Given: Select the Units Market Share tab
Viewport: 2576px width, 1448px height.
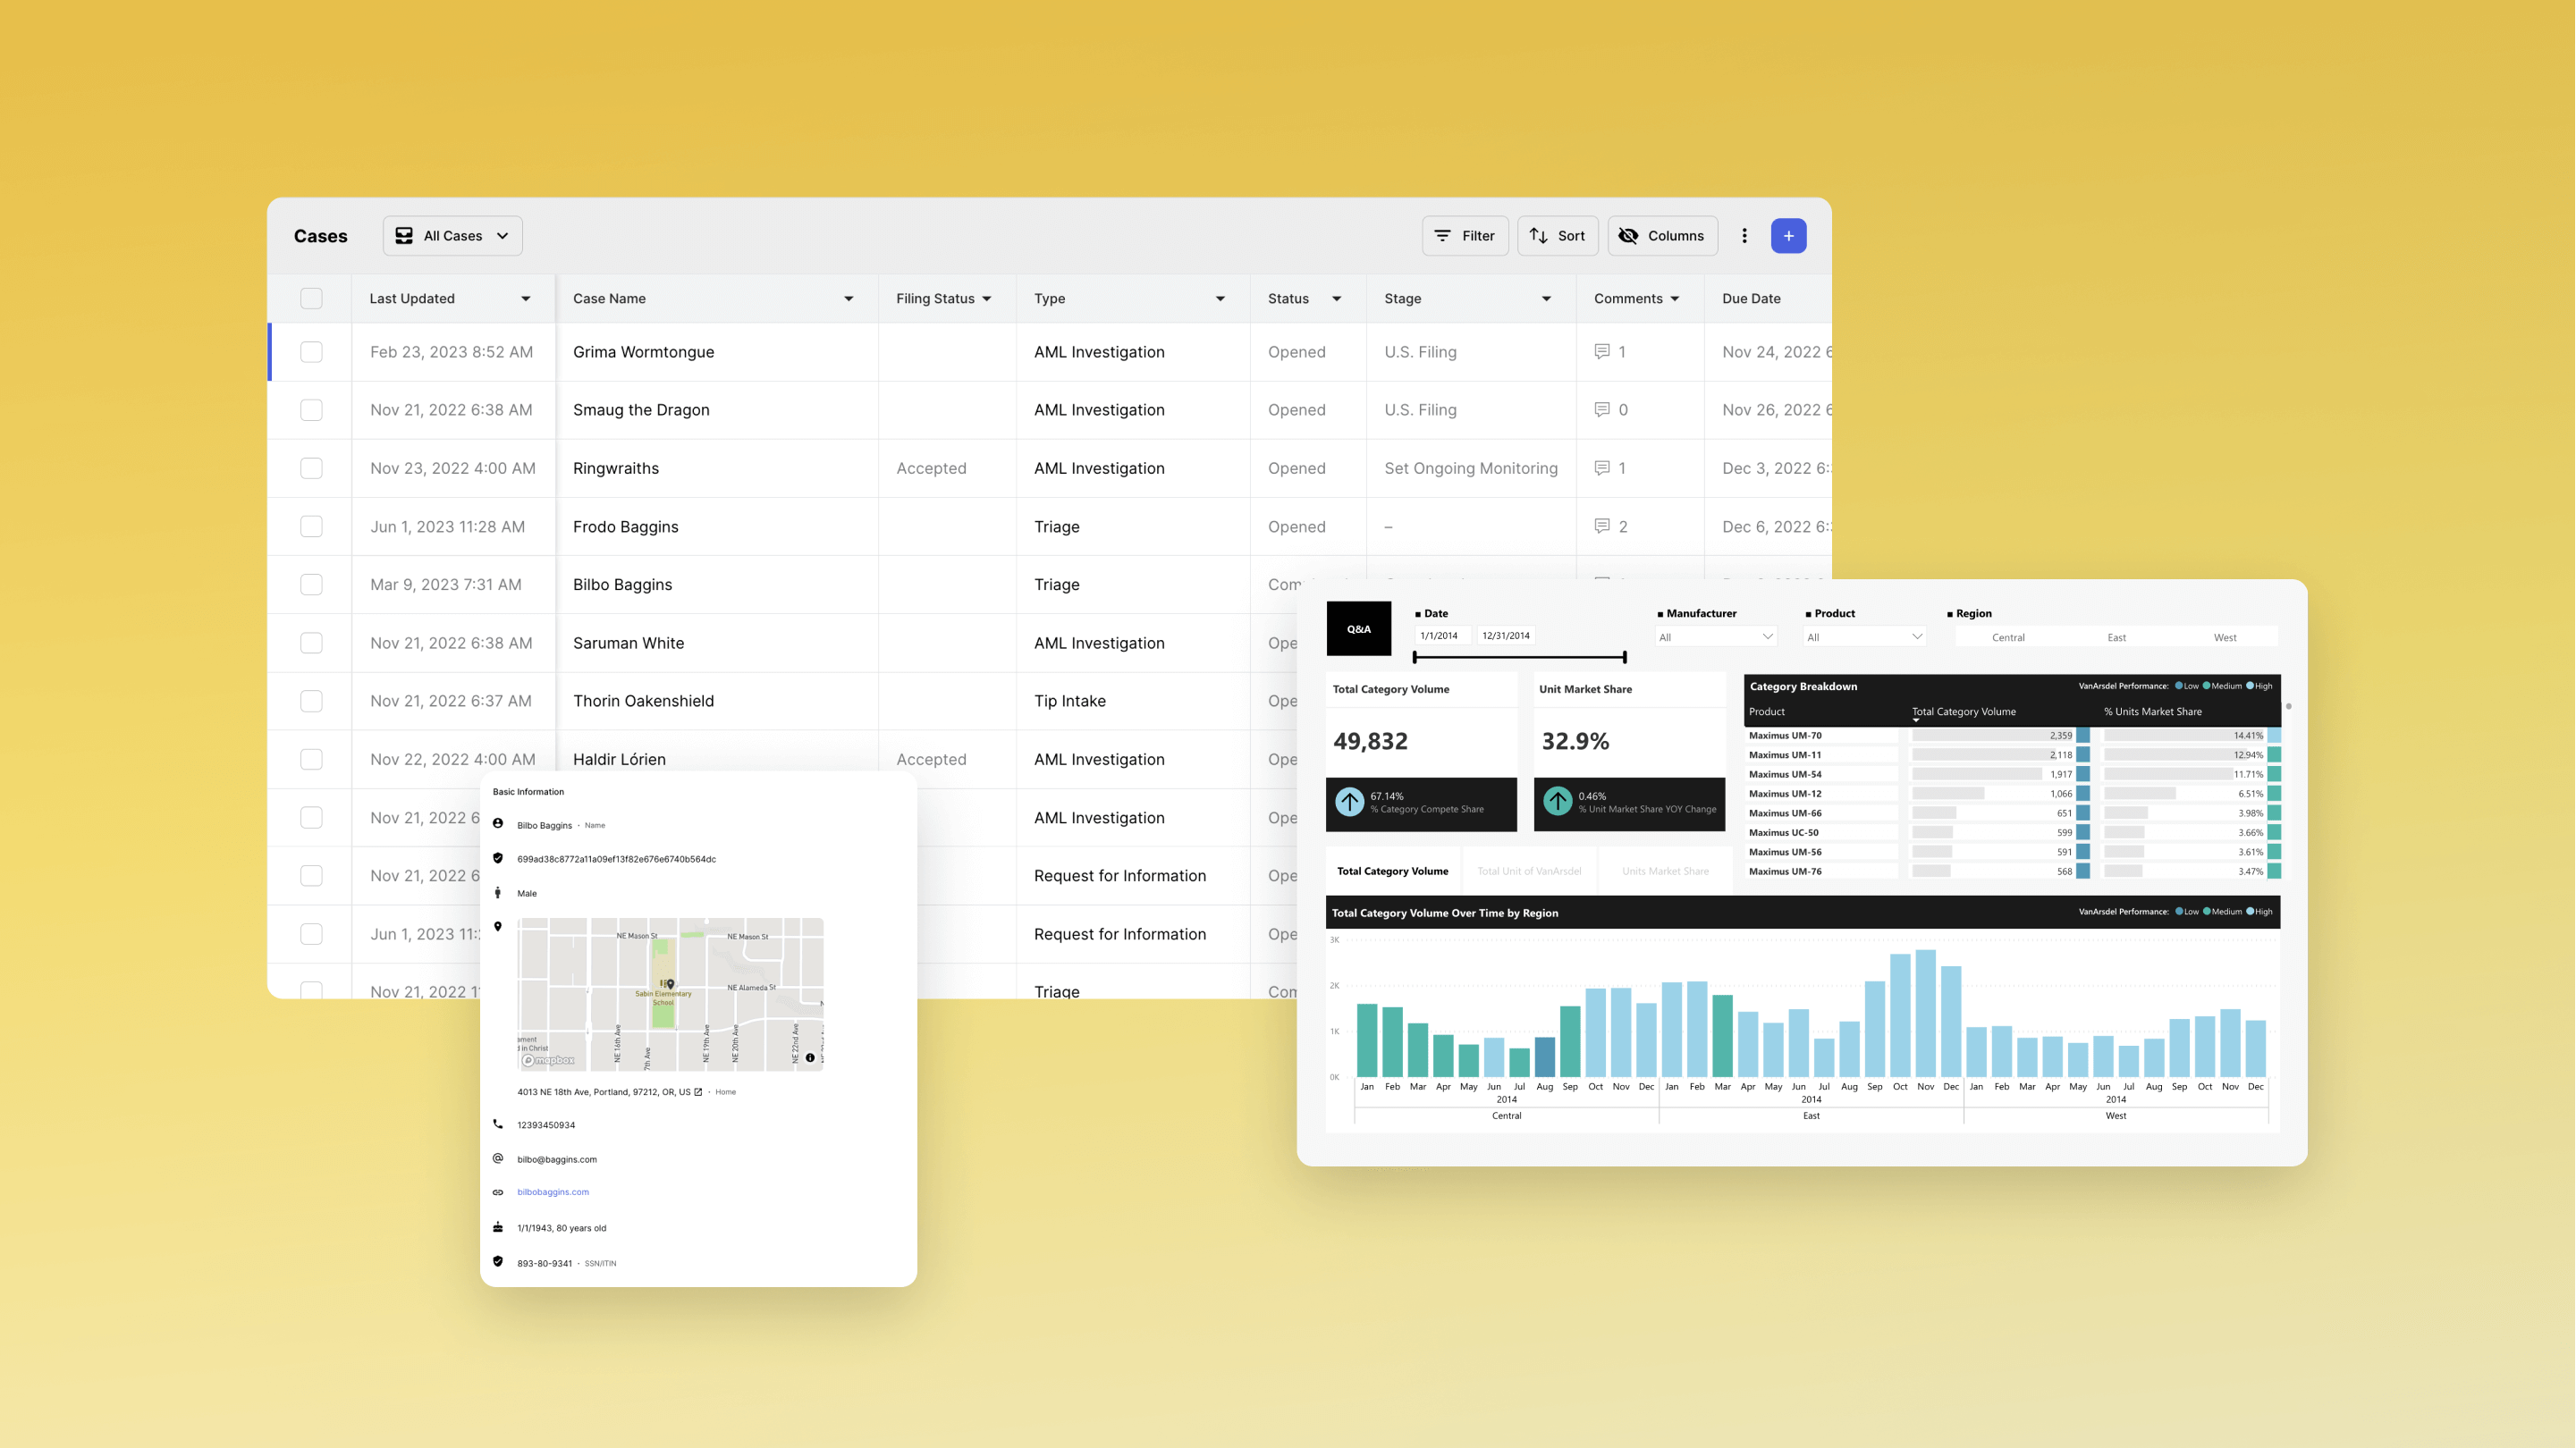Looking at the screenshot, I should tap(1665, 871).
